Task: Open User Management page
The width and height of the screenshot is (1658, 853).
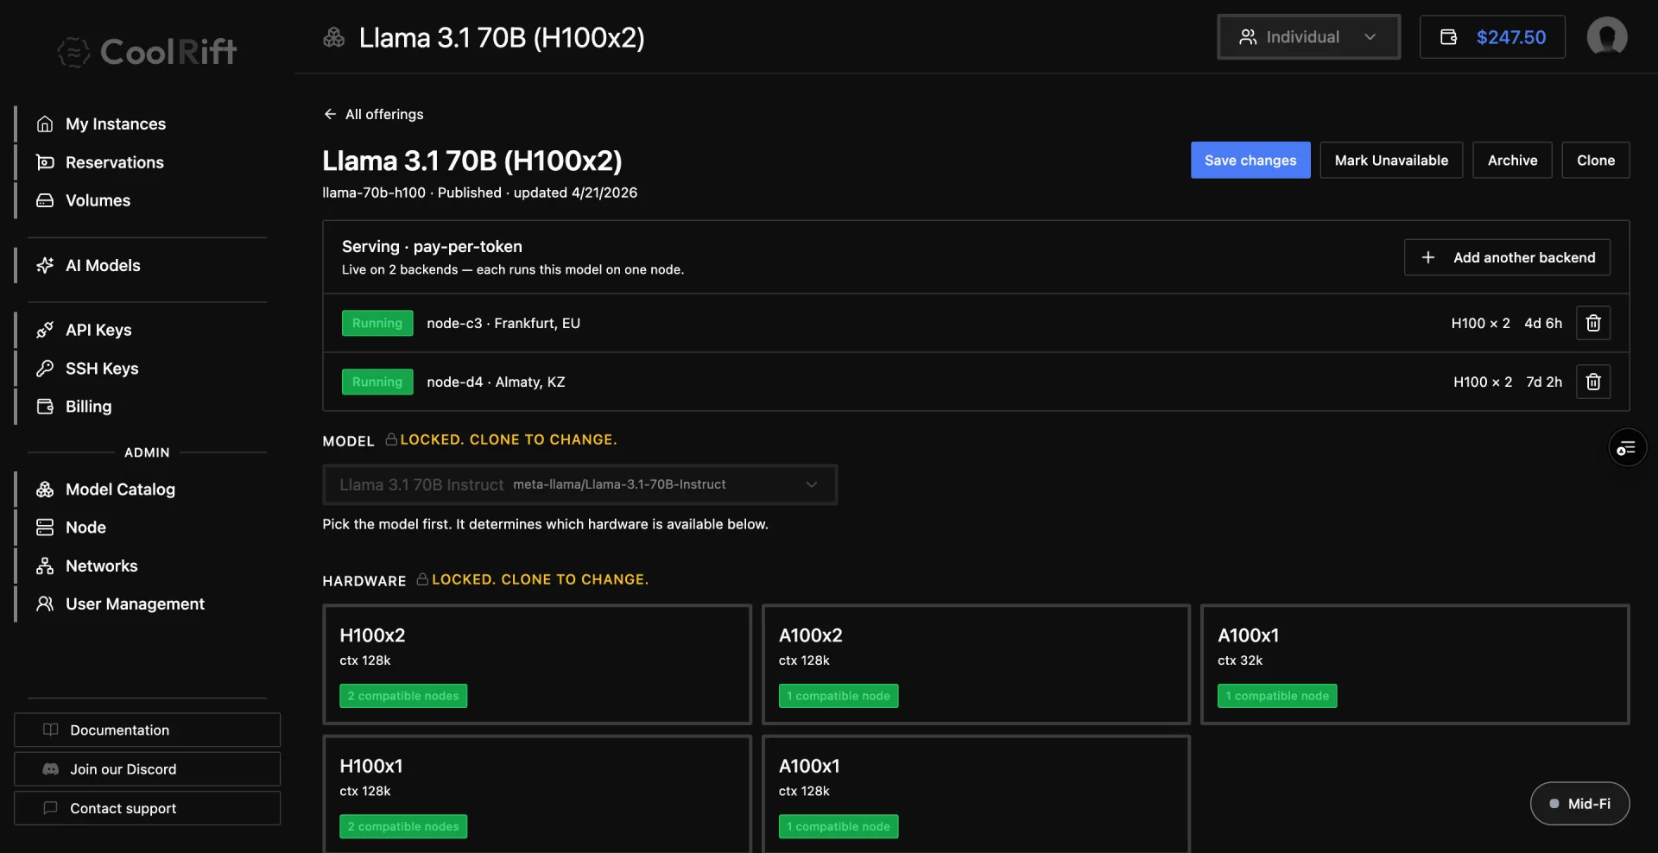Action: [135, 603]
